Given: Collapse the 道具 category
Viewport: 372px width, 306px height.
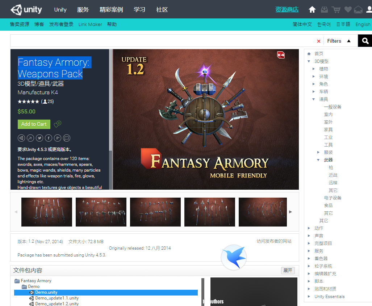Looking at the screenshot, I should (314, 99).
